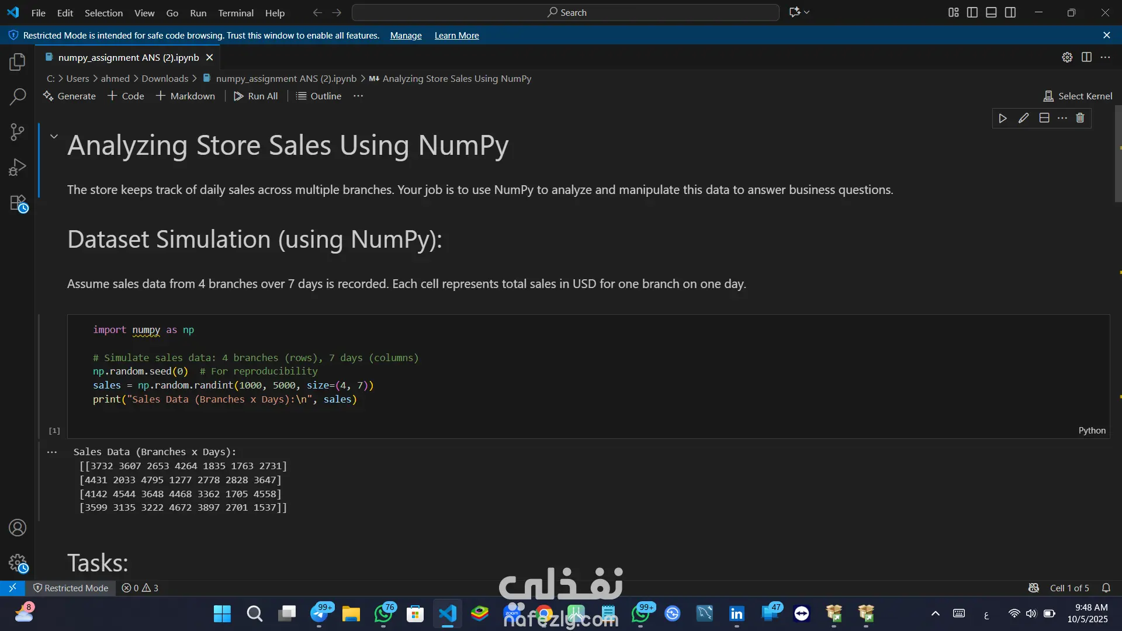Select the numpy_assignment ANS (2).ipynb tab

tap(128, 57)
